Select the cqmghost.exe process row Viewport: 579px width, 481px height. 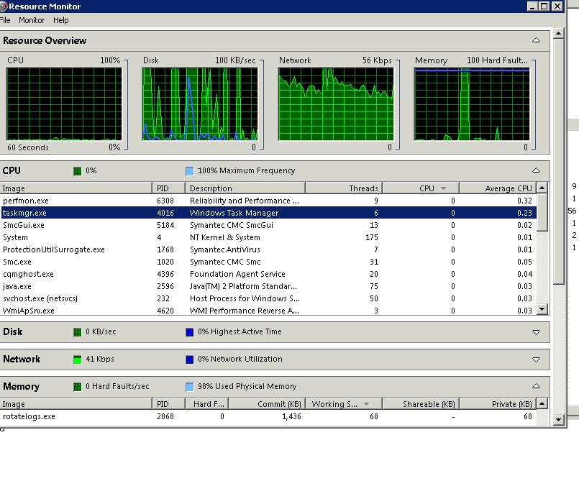pos(268,274)
